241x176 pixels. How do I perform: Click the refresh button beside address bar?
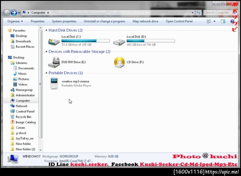[198, 12]
